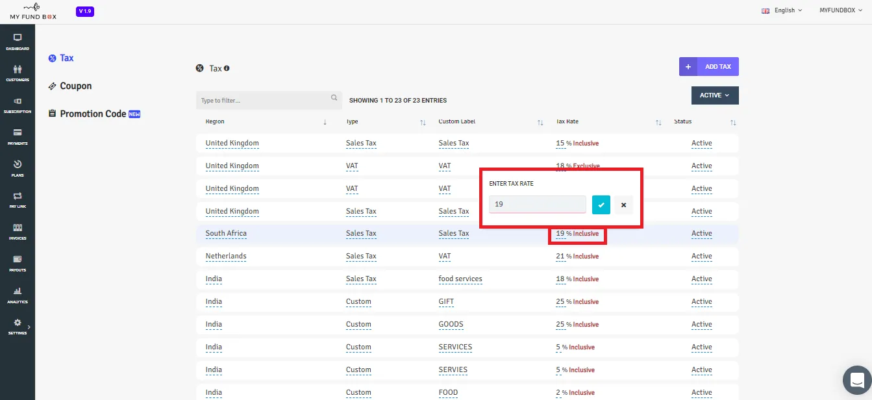This screenshot has width=872, height=400.
Task: Click Active status in the Netherlands row
Action: (701, 256)
